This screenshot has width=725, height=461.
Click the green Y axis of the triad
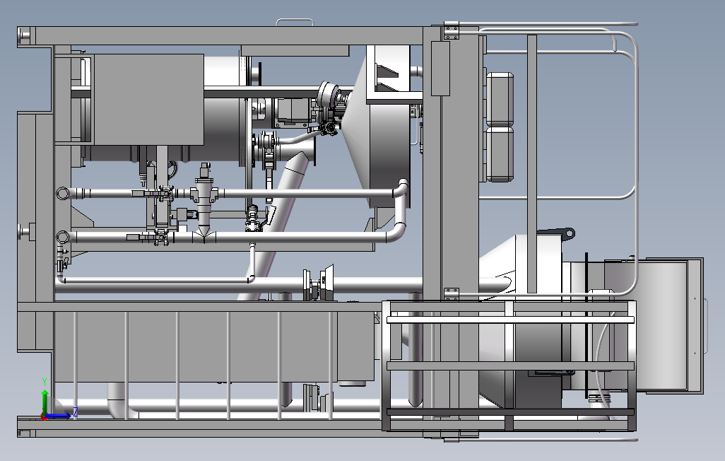click(45, 402)
